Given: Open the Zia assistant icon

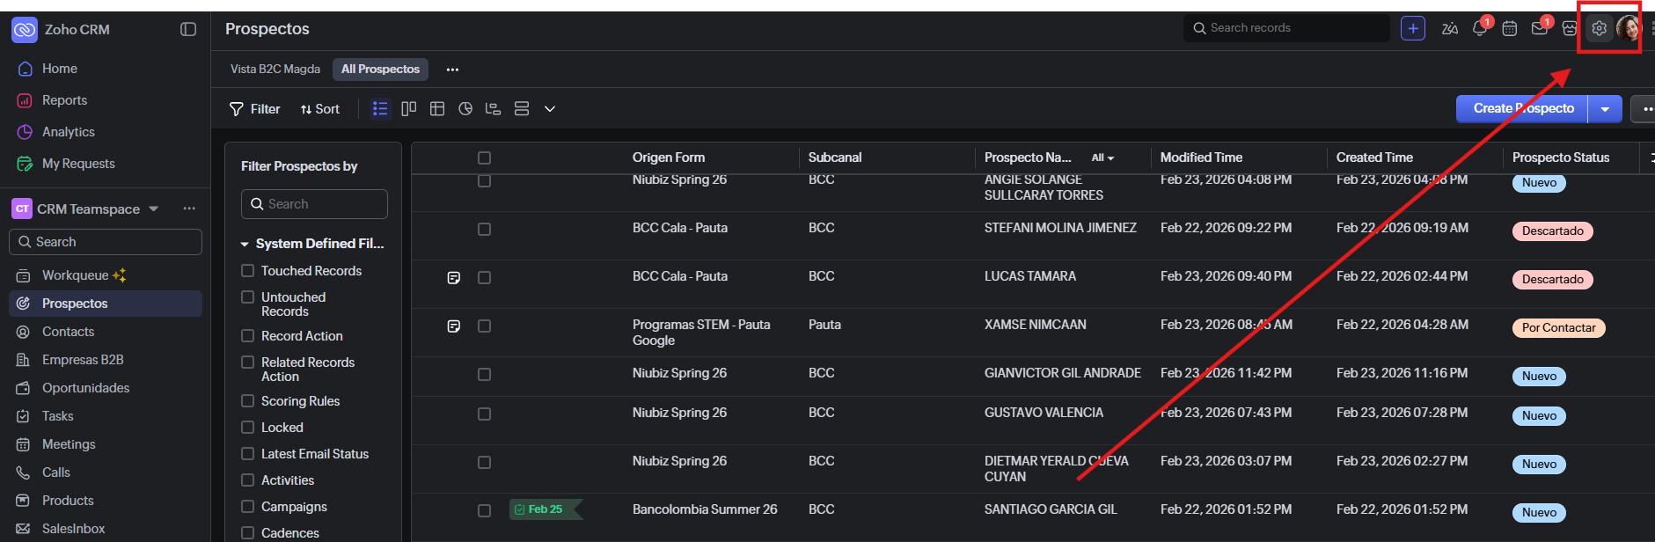Looking at the screenshot, I should (x=1450, y=29).
